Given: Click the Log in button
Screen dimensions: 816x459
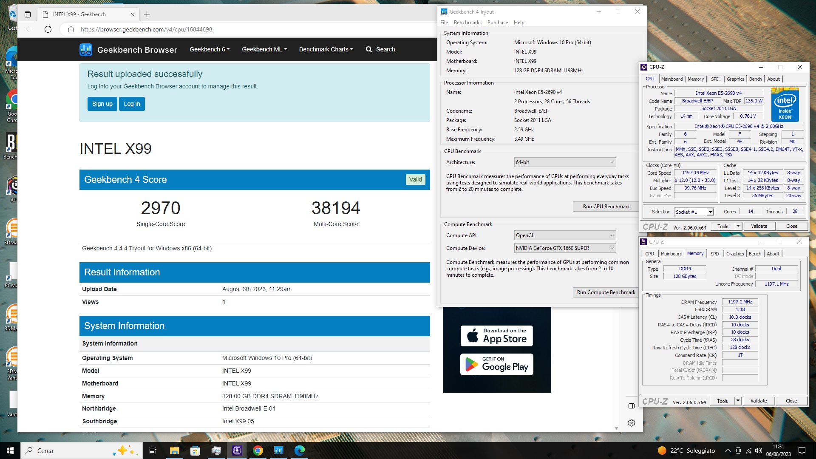Looking at the screenshot, I should coord(132,104).
